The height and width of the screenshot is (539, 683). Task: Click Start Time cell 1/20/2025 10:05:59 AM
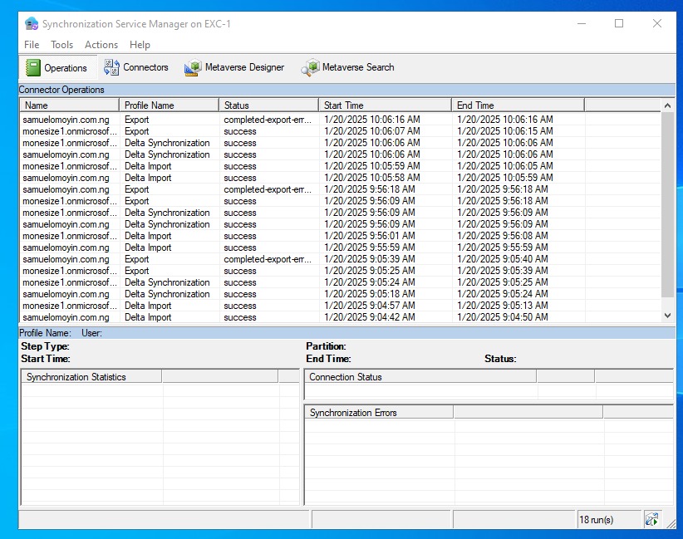(x=372, y=166)
